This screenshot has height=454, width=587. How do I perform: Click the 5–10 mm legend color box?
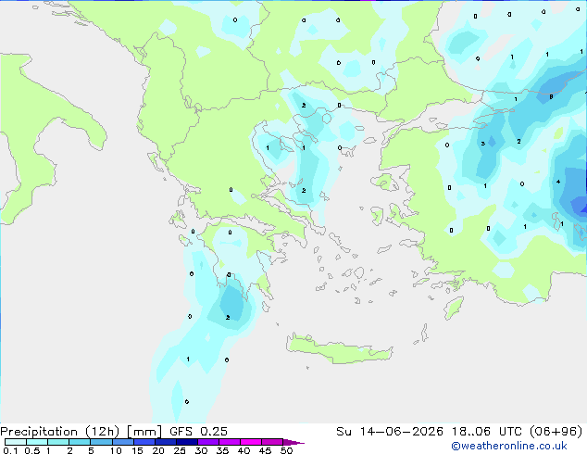coord(102,442)
